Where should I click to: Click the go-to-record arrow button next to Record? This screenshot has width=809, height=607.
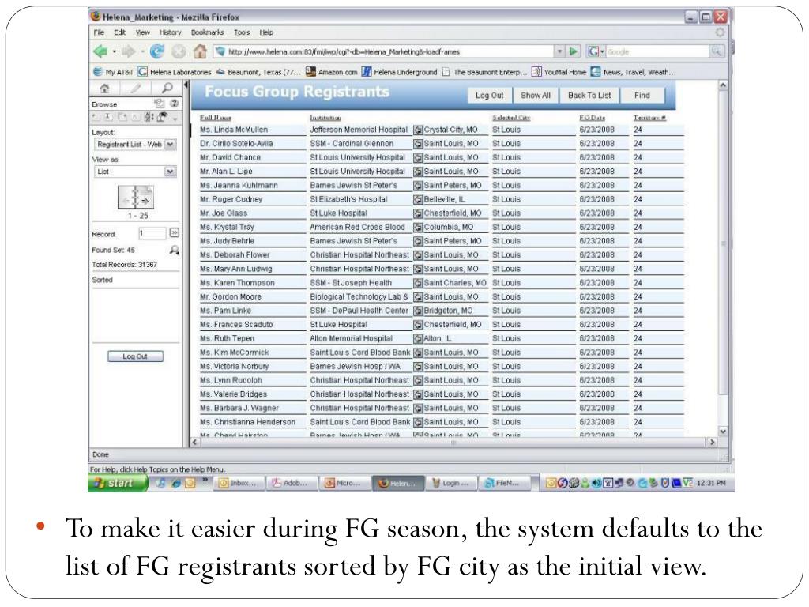[x=175, y=233]
